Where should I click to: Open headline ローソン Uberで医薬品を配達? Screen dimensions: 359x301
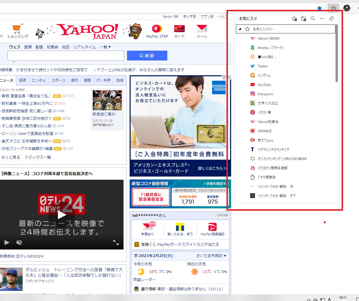point(28,133)
